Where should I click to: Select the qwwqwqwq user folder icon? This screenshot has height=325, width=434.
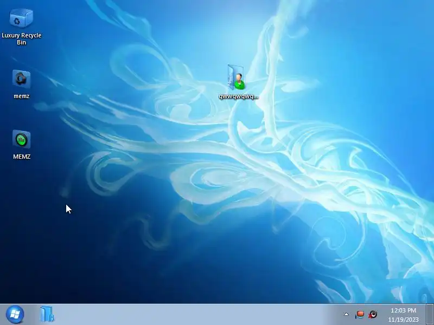[236, 77]
